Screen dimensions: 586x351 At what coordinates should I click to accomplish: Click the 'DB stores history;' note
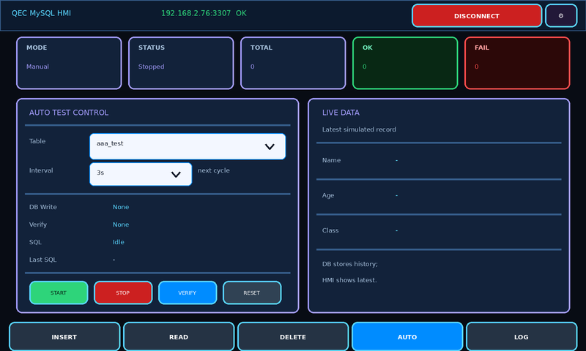[350, 264]
